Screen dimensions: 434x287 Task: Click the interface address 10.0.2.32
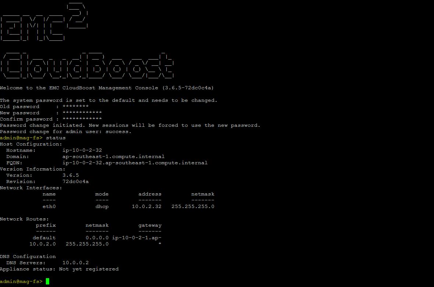[147, 207]
